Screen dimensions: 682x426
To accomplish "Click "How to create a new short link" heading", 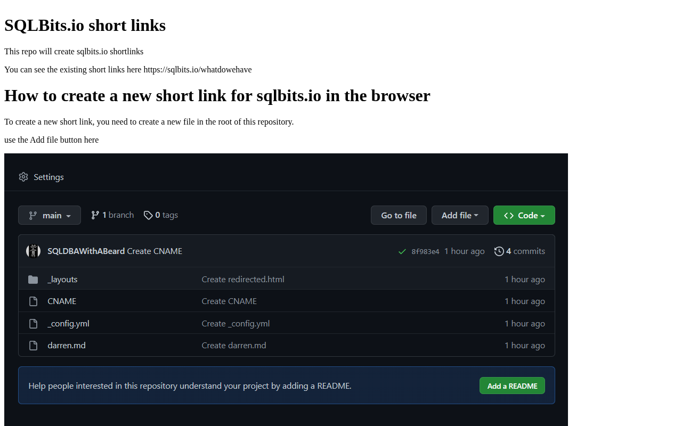I will coord(217,95).
